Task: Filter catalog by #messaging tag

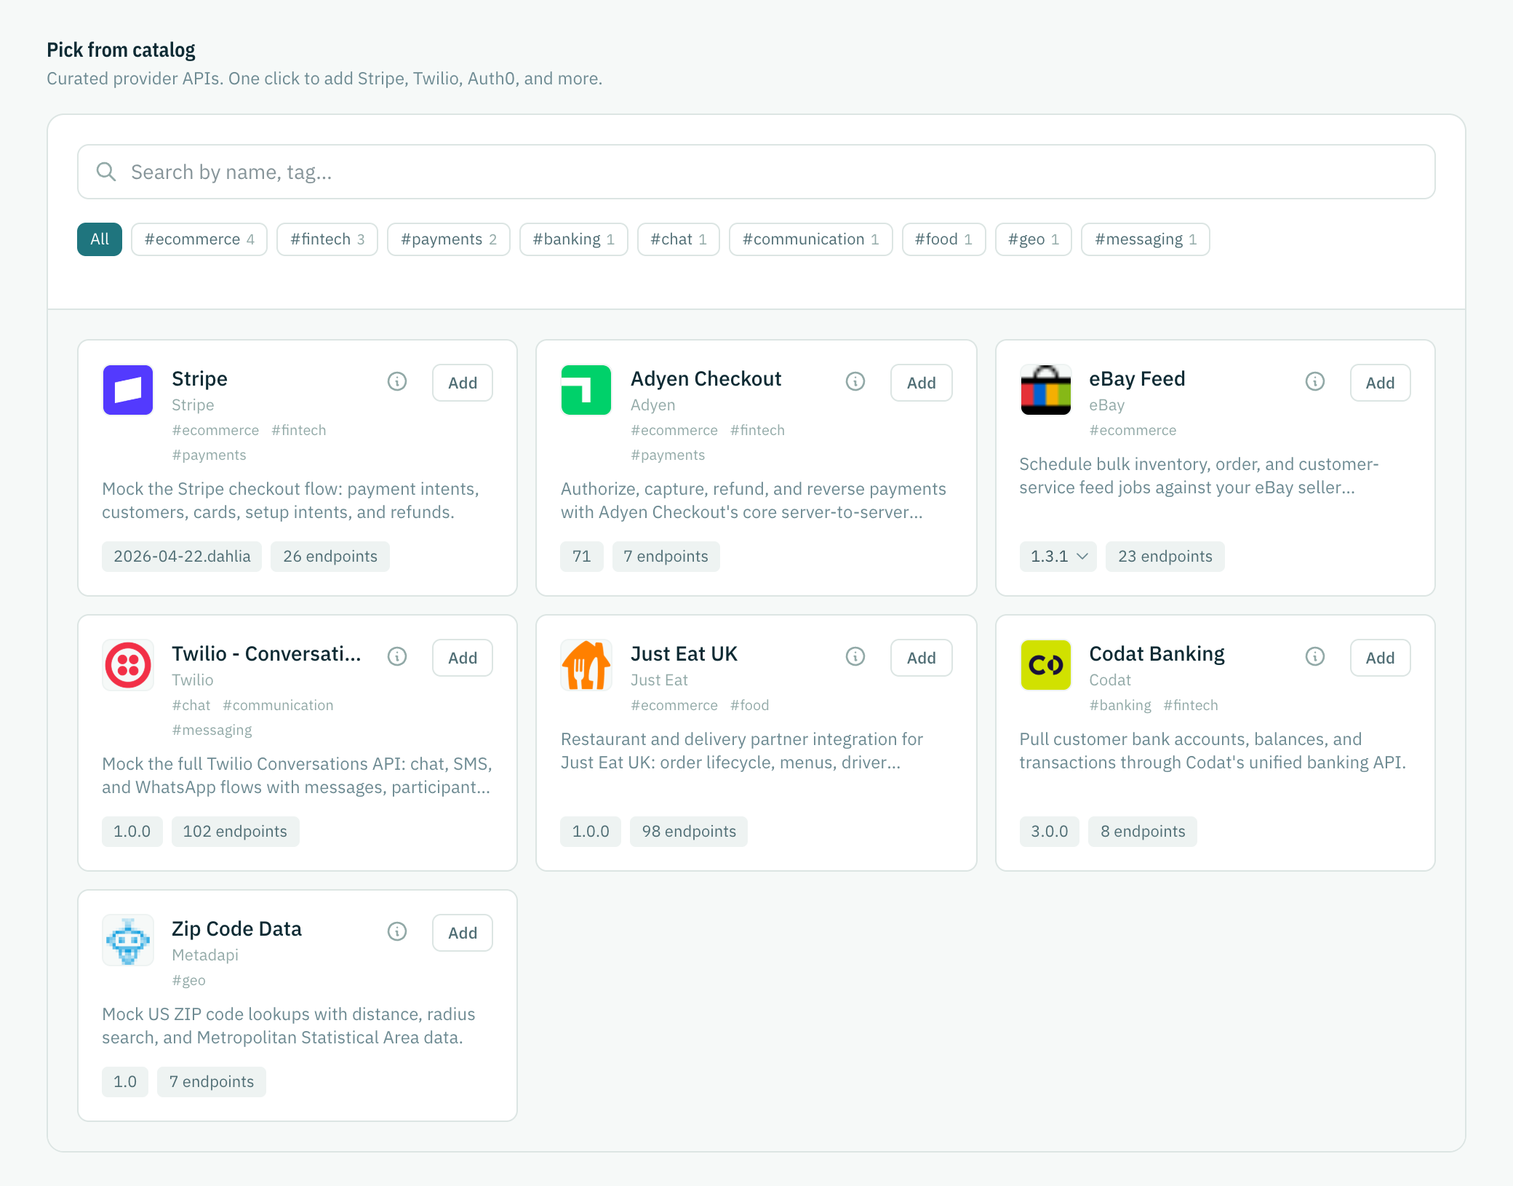Action: [1146, 239]
